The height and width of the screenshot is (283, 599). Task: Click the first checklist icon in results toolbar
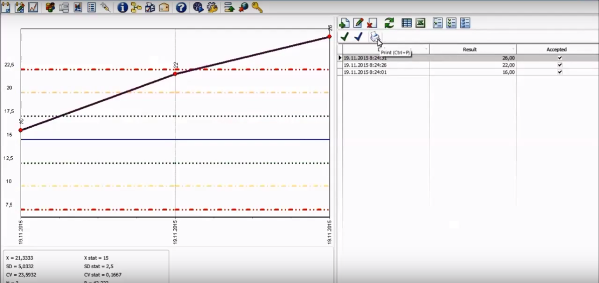click(x=438, y=23)
